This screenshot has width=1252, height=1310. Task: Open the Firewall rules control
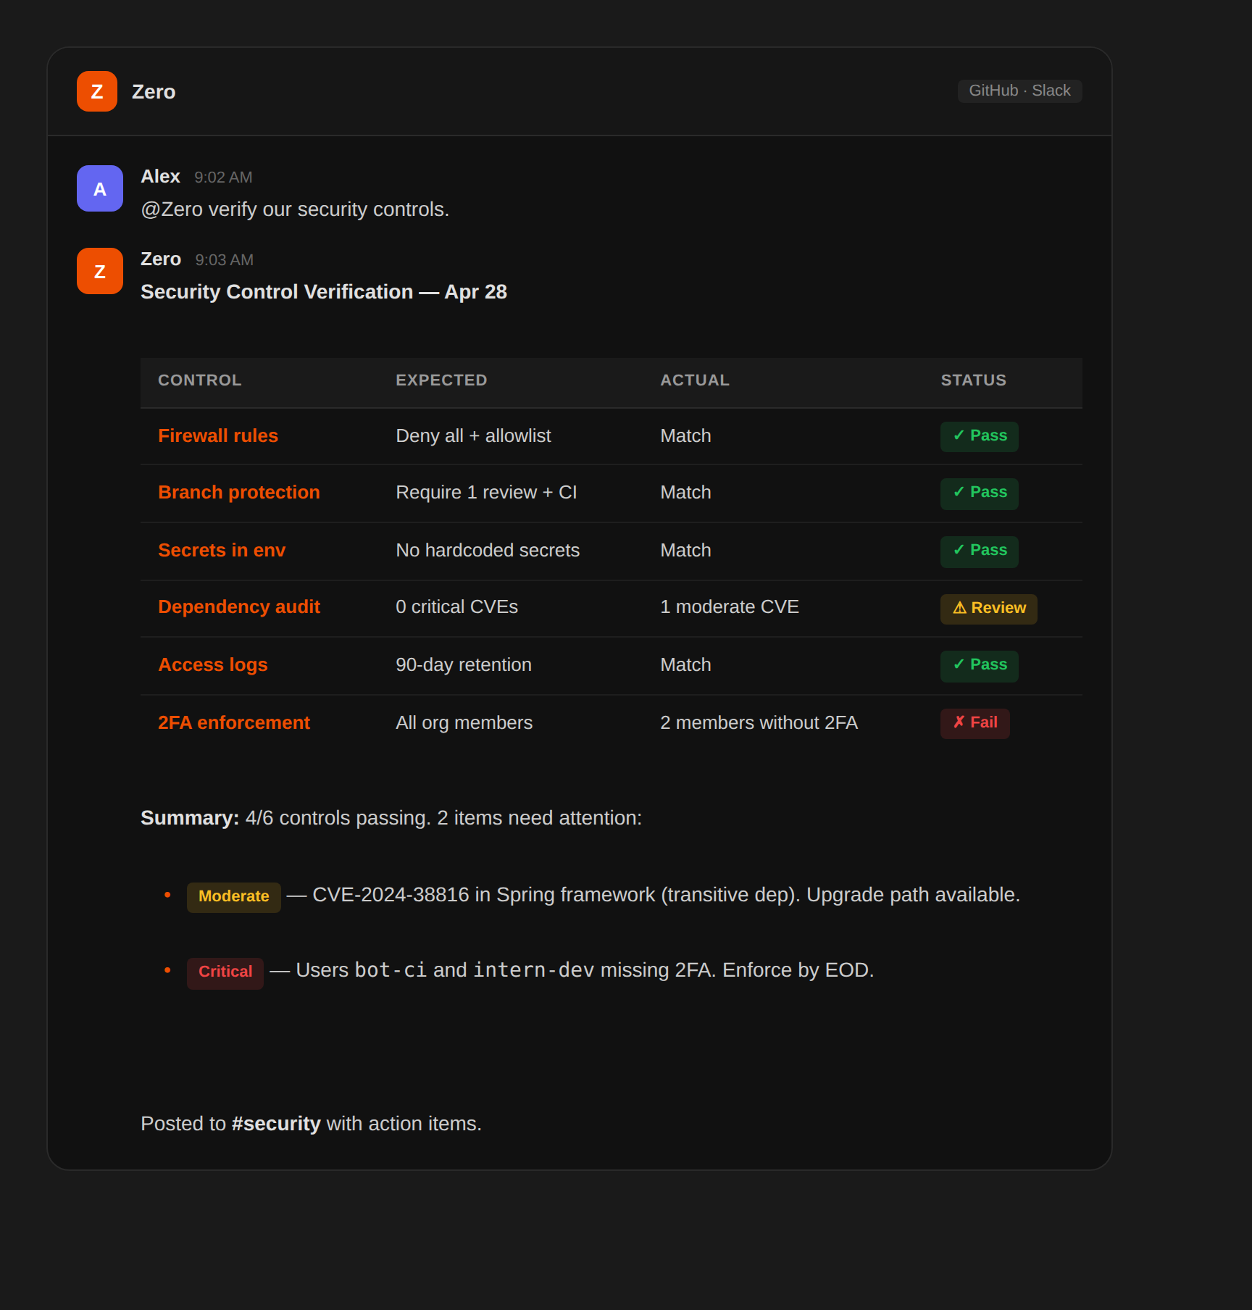(x=218, y=435)
